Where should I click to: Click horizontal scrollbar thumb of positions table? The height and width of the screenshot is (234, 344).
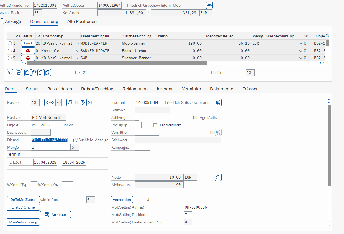tap(117, 63)
